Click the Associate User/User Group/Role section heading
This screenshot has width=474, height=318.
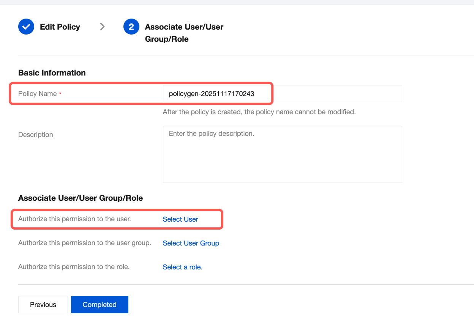point(81,198)
